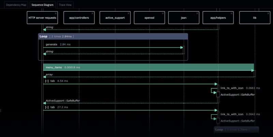Click link_to_with_icon 0.0642 ms self-call
The image size is (273, 137).
(240, 114)
